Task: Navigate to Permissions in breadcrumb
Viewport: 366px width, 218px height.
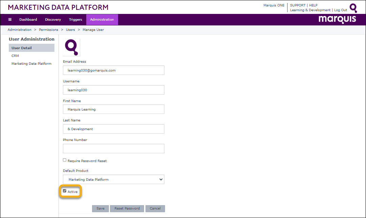Action: click(49, 30)
